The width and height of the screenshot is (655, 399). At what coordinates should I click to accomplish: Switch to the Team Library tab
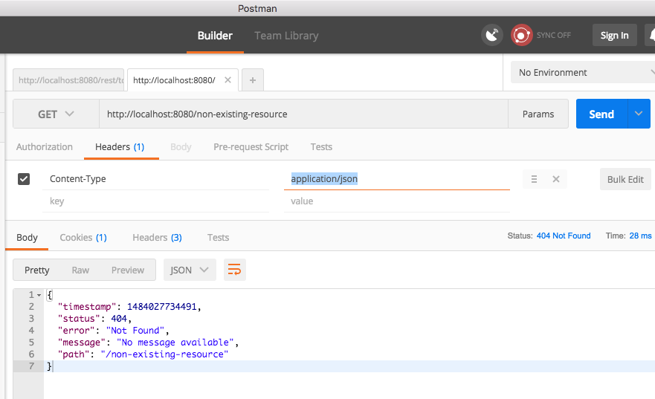[286, 36]
